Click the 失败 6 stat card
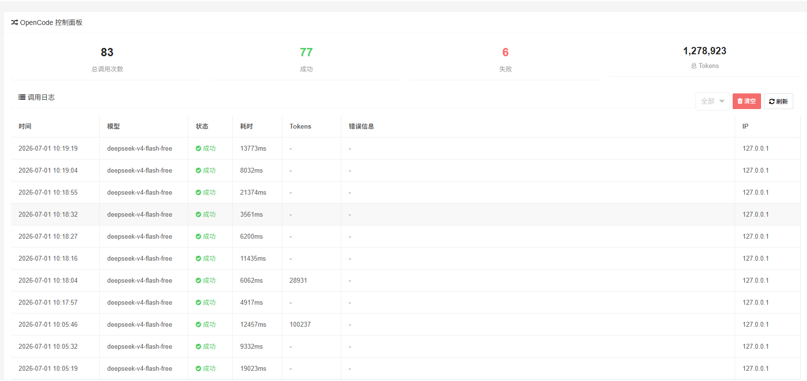The width and height of the screenshot is (807, 381). tap(505, 60)
